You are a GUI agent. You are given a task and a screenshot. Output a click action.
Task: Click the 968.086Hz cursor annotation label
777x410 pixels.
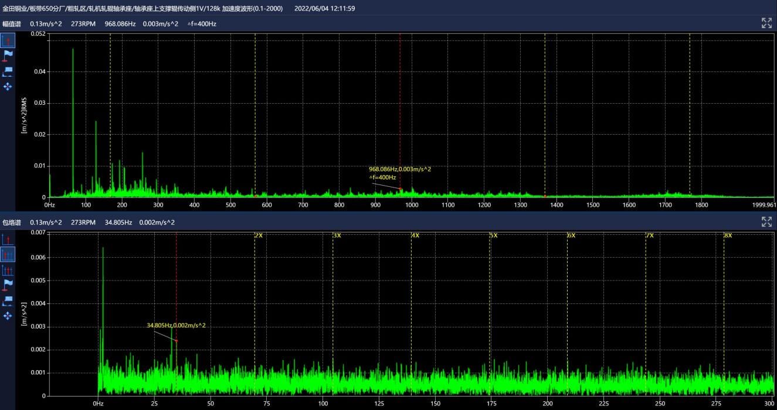399,169
